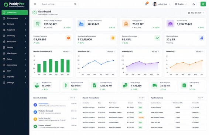Click the Daily Dispatch truck icon

click(155, 85)
